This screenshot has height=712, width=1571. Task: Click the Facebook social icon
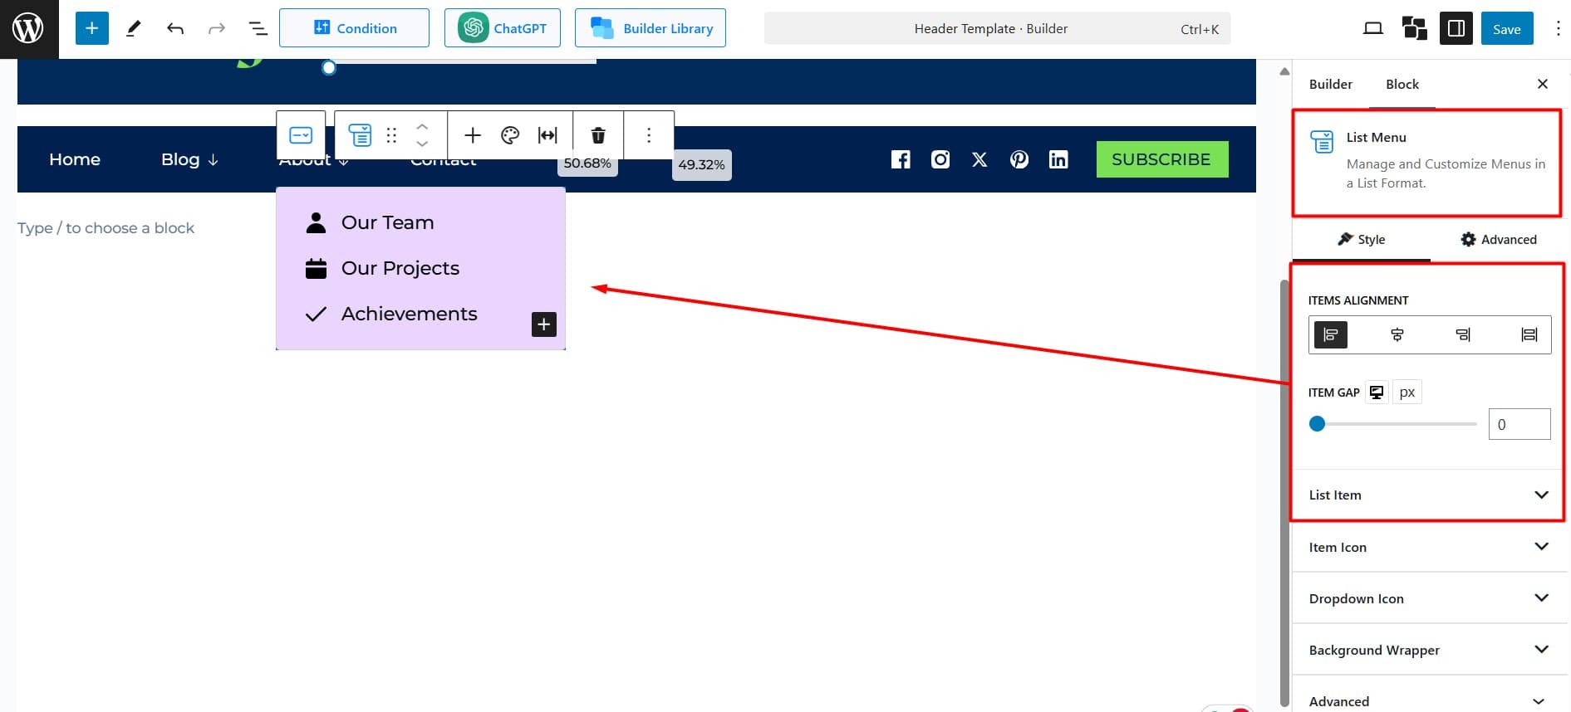pyautogui.click(x=901, y=159)
